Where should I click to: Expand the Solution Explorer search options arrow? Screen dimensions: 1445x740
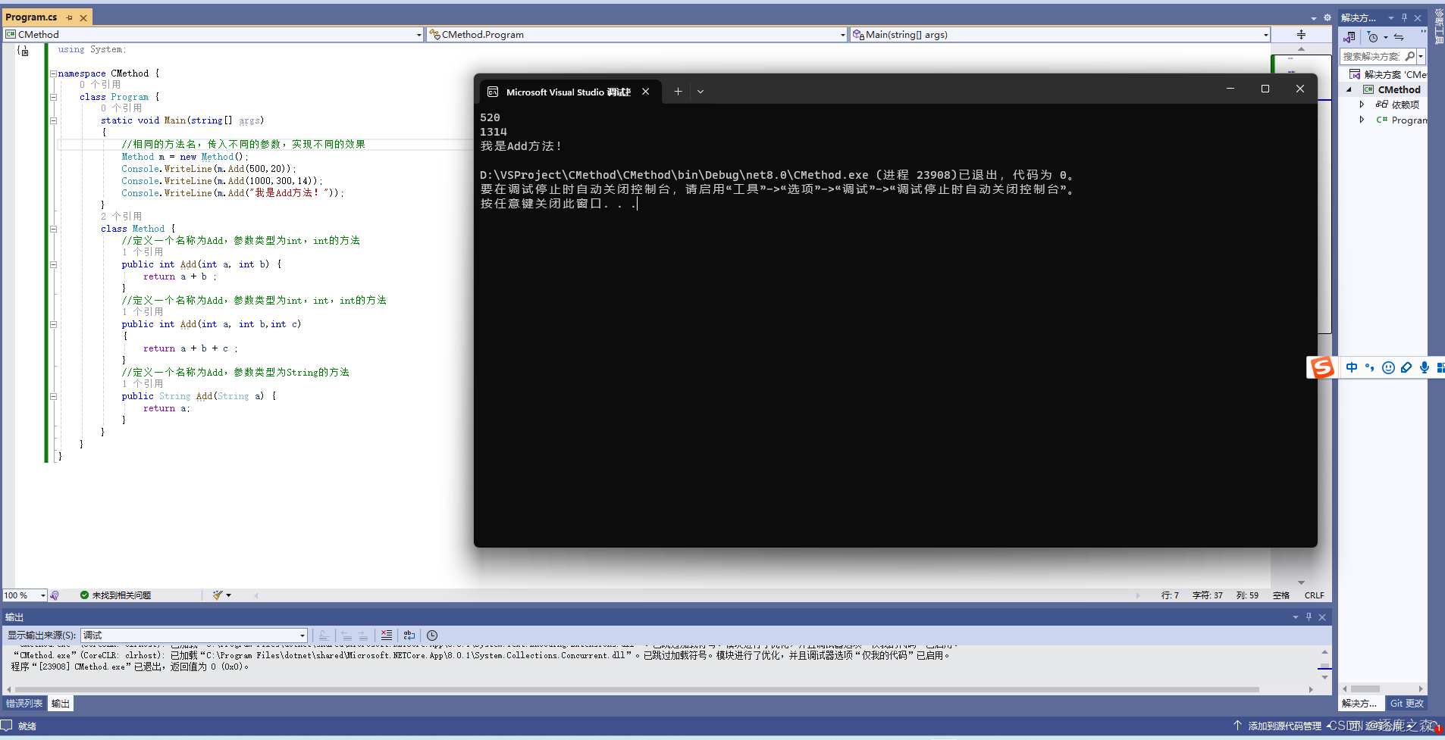(x=1421, y=57)
